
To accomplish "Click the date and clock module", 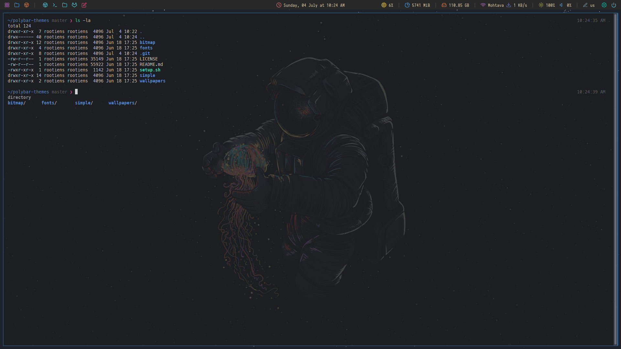I will click(310, 5).
